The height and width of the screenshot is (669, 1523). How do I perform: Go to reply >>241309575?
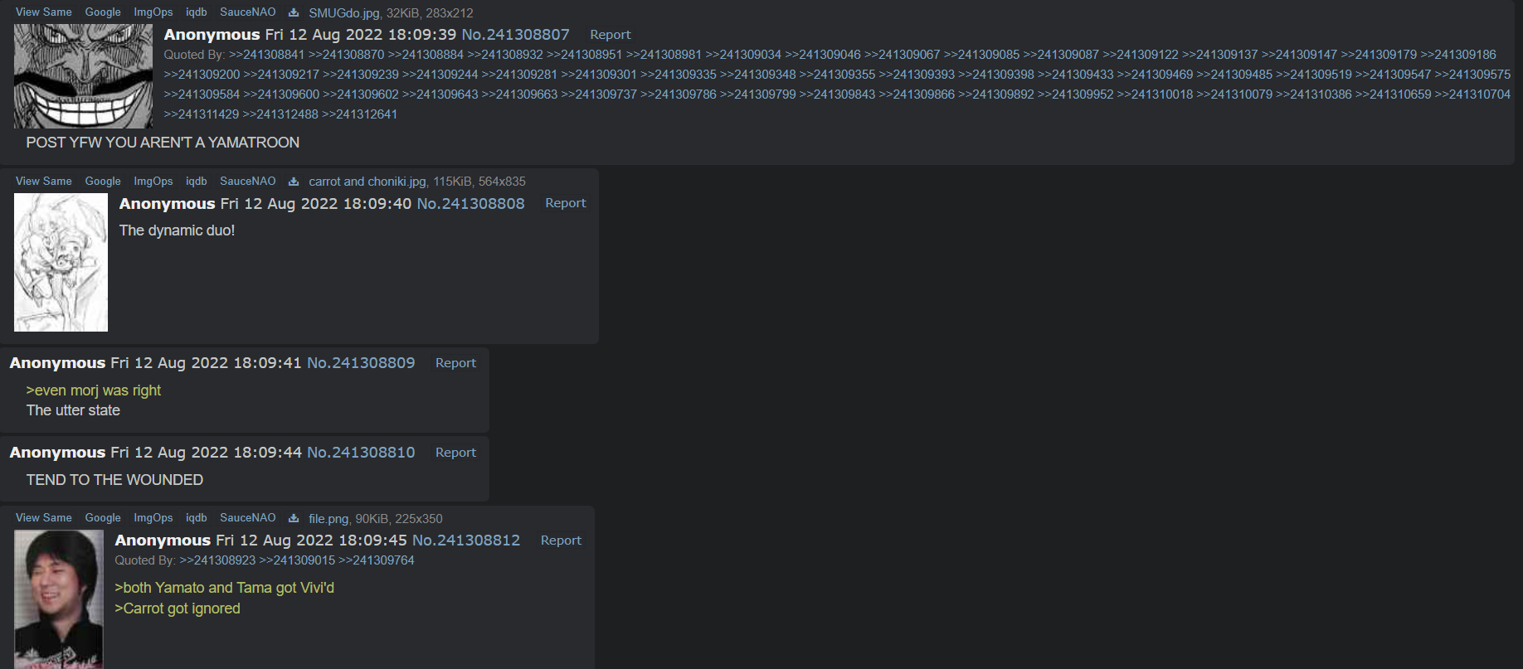1472,75
